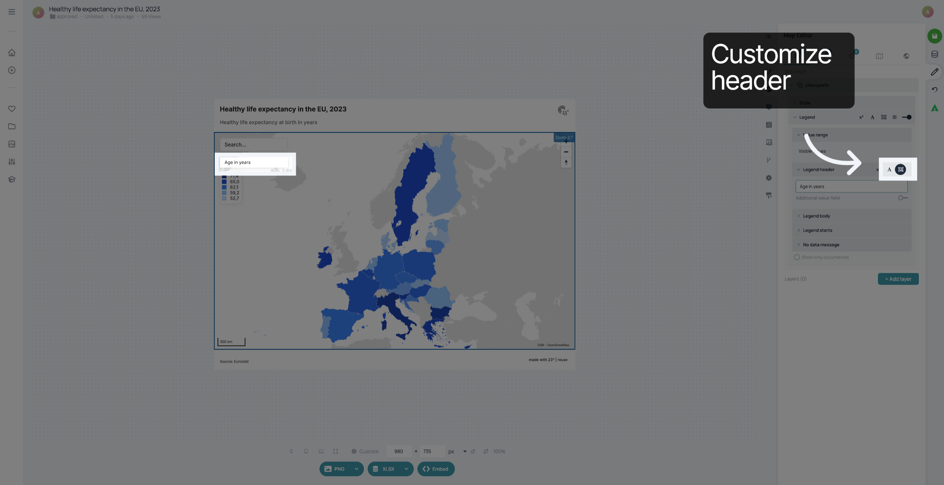Click the Legend grid layout icon
944x485 pixels.
(x=894, y=117)
